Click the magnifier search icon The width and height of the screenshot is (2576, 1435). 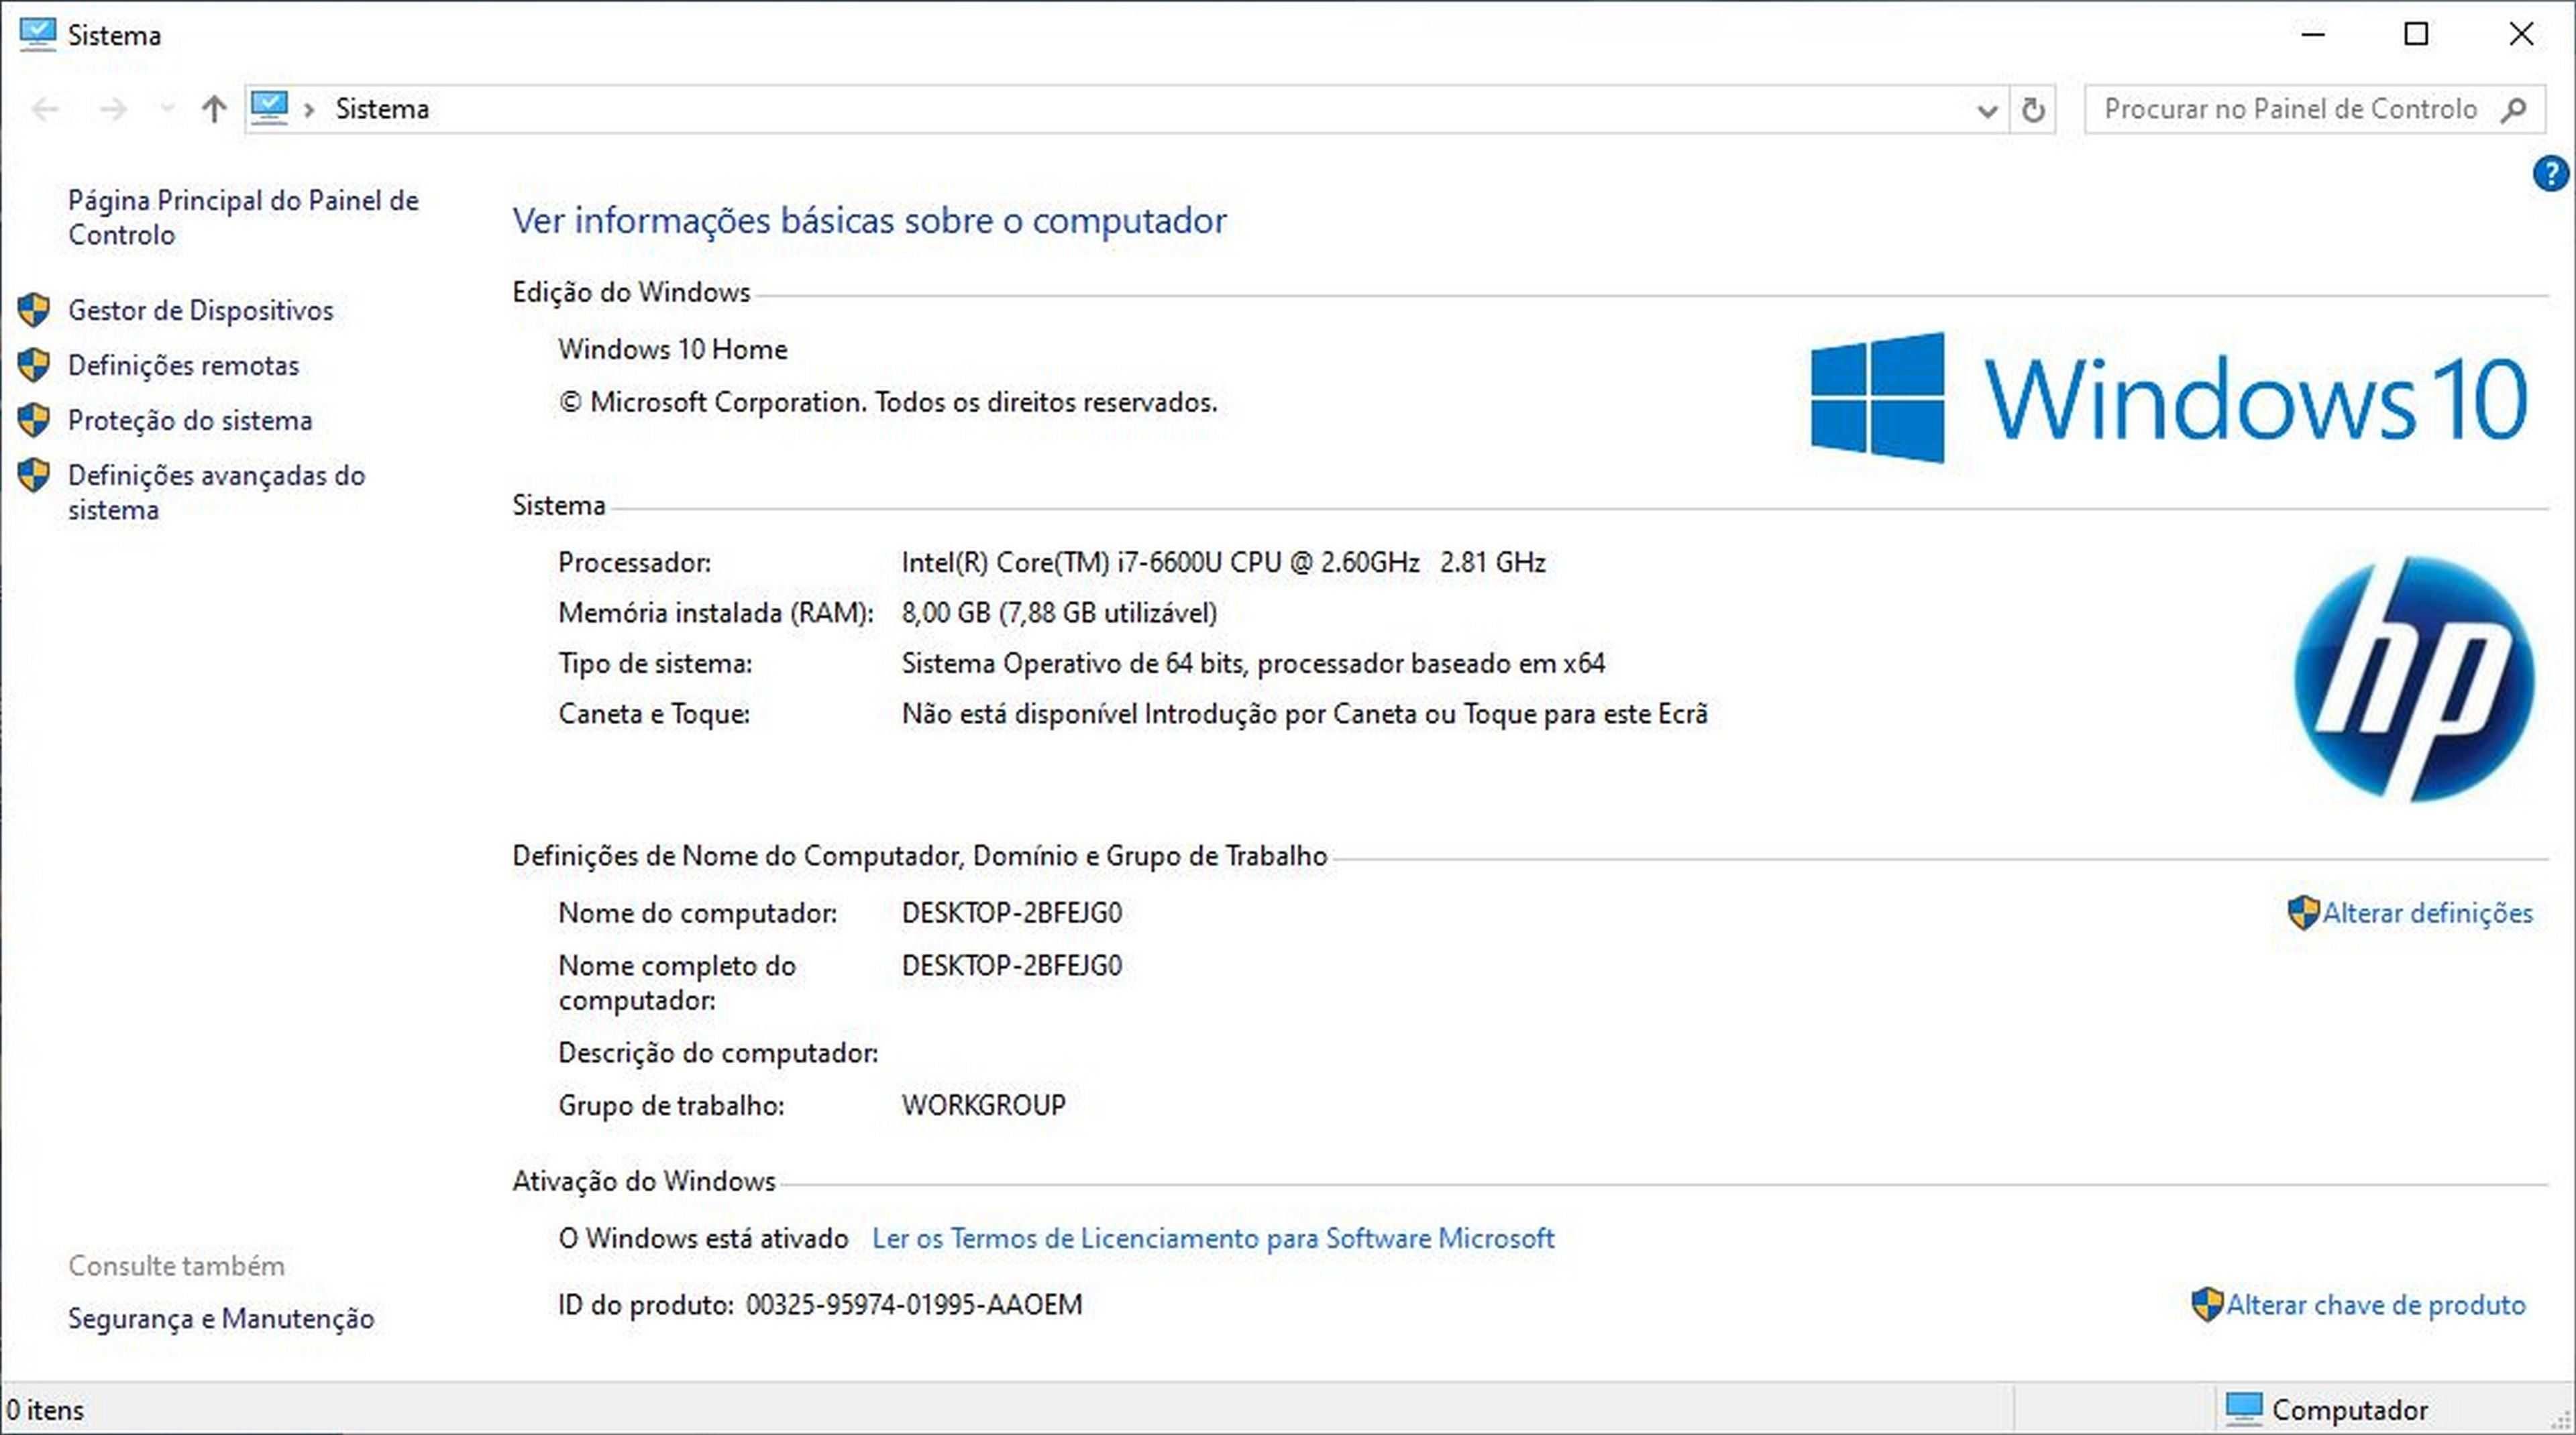pos(2514,109)
